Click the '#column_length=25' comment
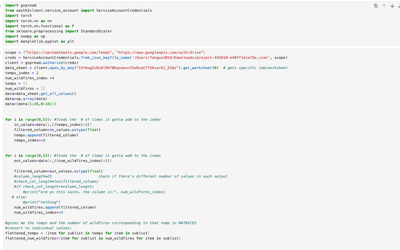This screenshot has height=250, width=400. [33, 176]
